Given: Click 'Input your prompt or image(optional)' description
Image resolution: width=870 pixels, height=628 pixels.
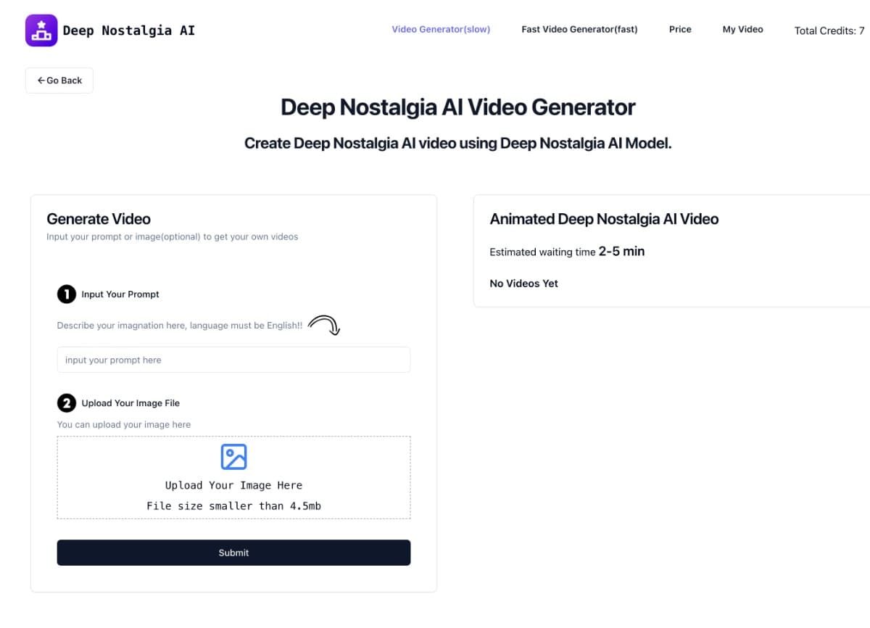Looking at the screenshot, I should tap(172, 236).
